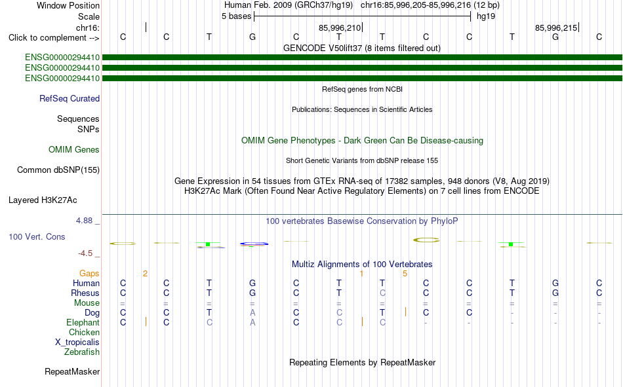623x387 pixels.
Task: Click the Window Position label
Action: pyautogui.click(x=68, y=5)
